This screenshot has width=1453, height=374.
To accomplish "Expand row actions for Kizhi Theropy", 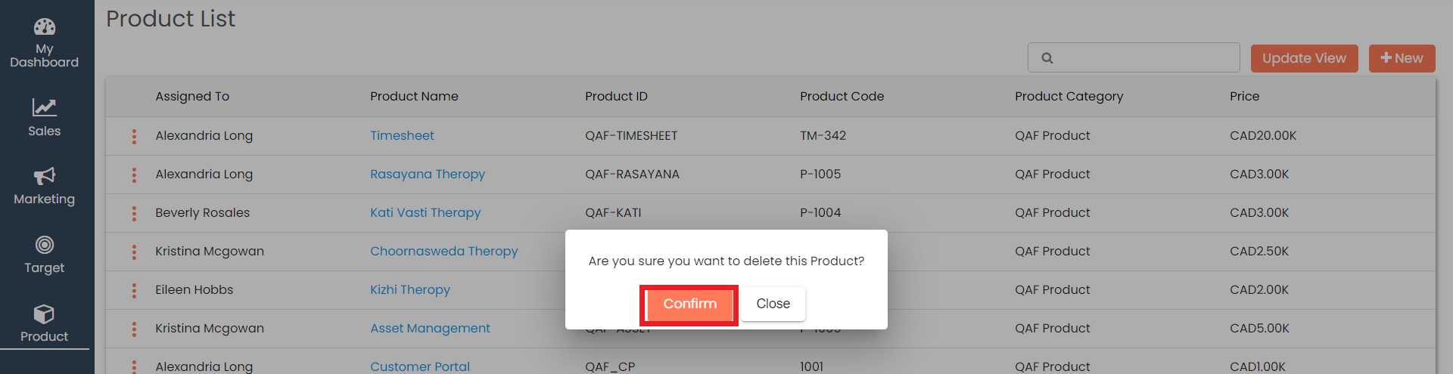I will (x=135, y=291).
